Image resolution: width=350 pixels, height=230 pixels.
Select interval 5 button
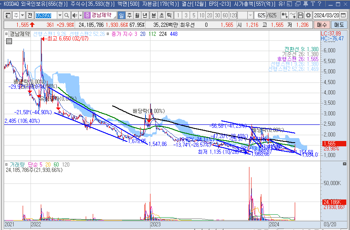194,15
